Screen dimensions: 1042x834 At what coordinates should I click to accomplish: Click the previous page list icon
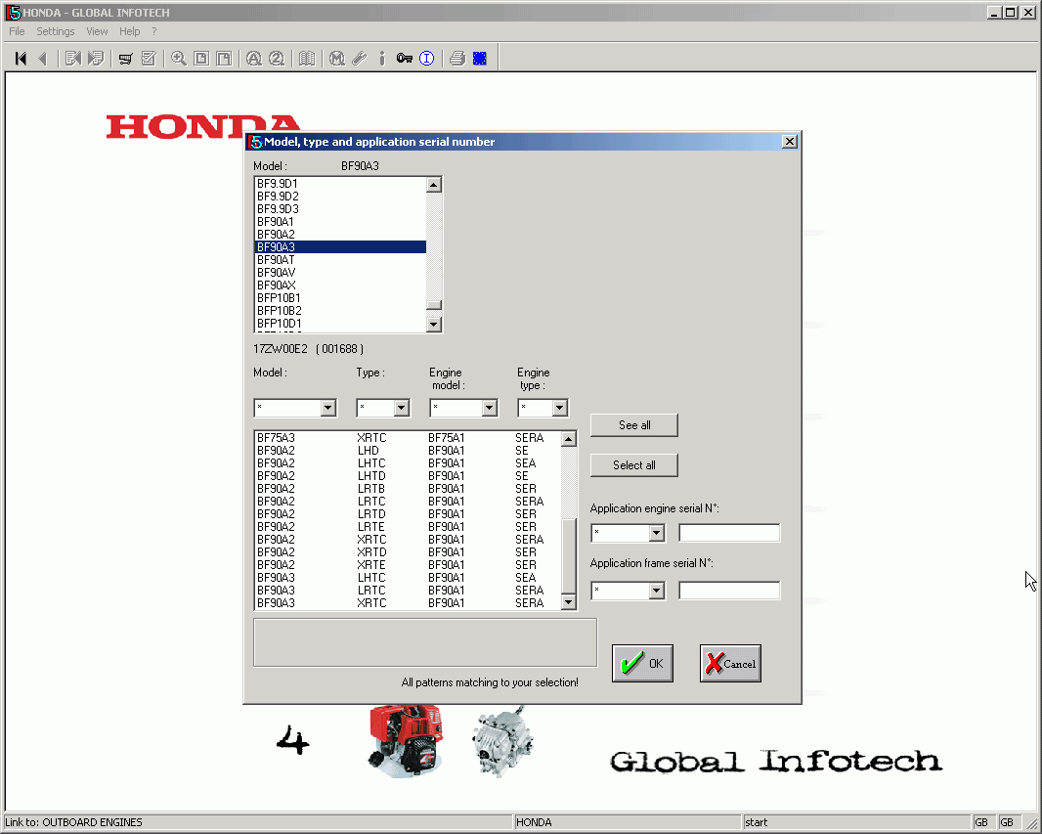click(x=73, y=59)
